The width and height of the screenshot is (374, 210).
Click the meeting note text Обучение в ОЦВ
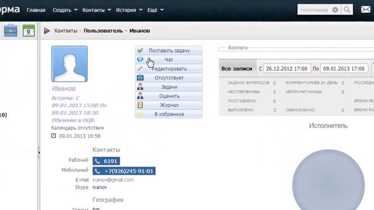click(74, 120)
